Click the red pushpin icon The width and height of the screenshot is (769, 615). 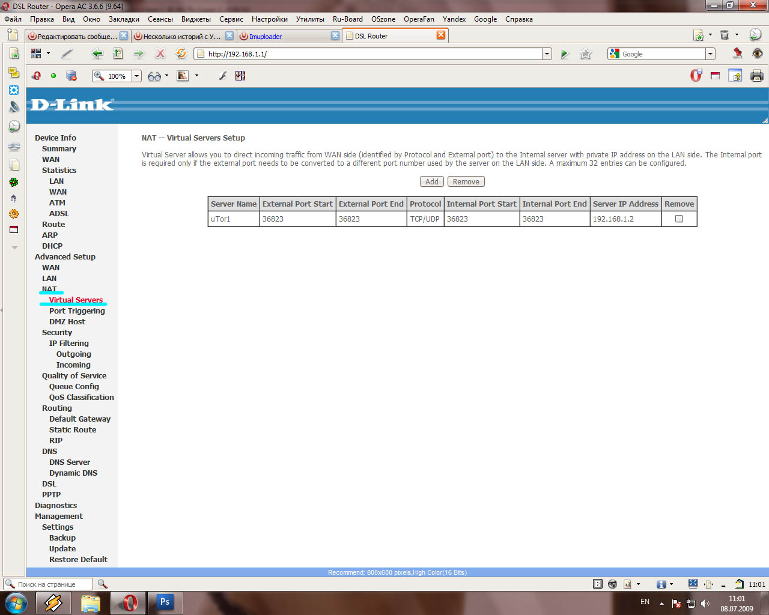point(738,53)
